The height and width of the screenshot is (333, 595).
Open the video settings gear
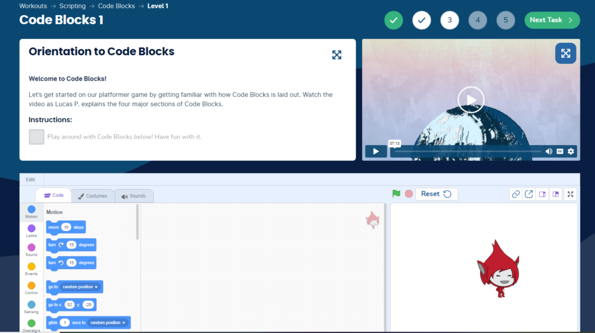[x=571, y=151]
